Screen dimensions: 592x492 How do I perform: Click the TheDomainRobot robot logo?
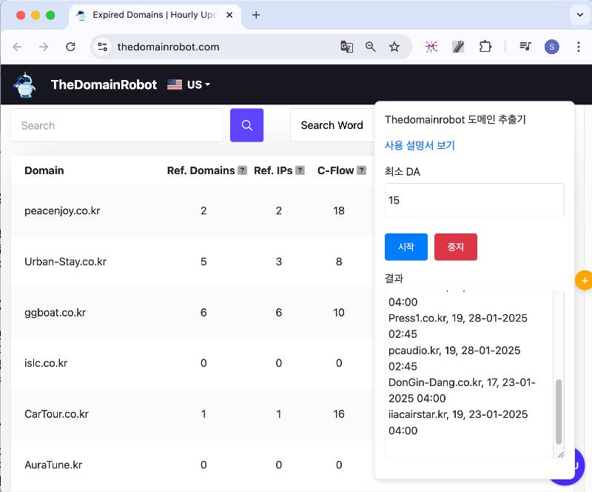[24, 84]
